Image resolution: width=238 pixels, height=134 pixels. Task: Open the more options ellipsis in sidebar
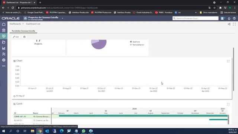[4, 66]
